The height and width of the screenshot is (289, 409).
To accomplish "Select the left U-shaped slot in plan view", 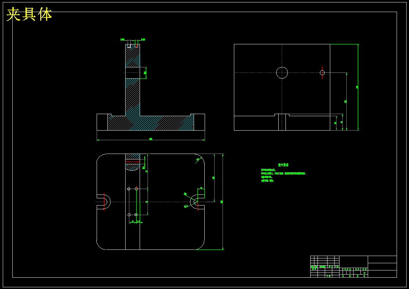I will coord(104,202).
